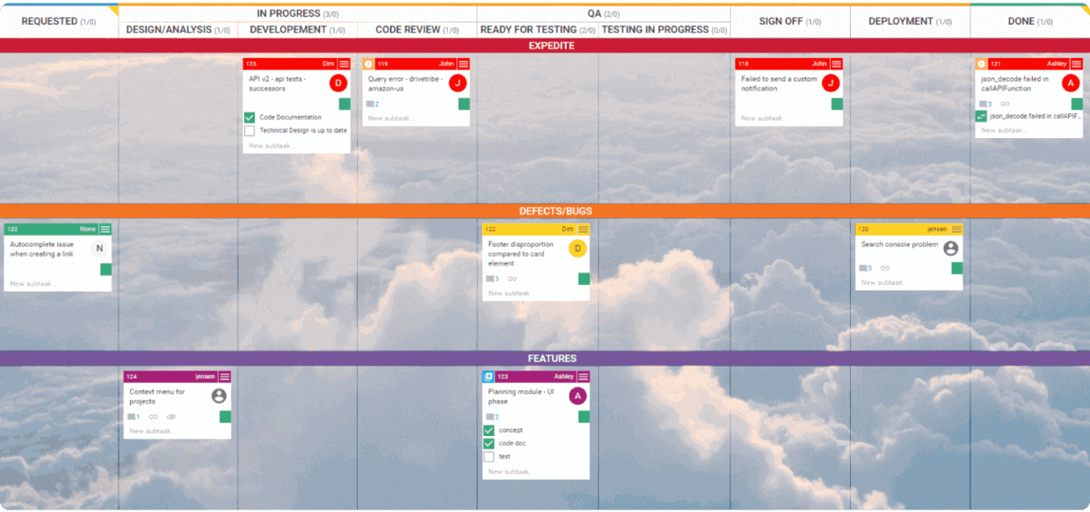Uncheck the Code Documentation subtask
Screen dimensions: 1090x512
click(x=249, y=117)
